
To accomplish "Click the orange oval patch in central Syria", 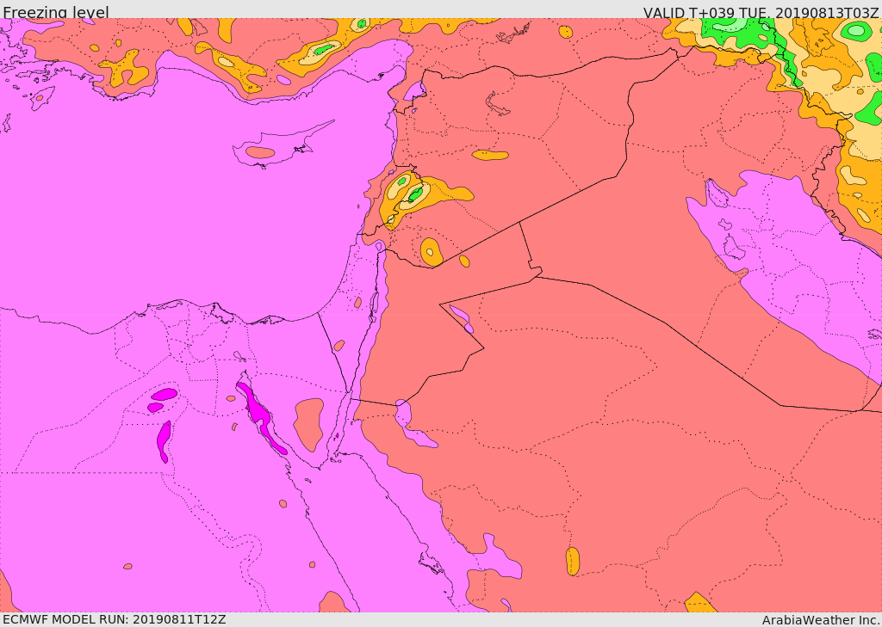I will [490, 156].
